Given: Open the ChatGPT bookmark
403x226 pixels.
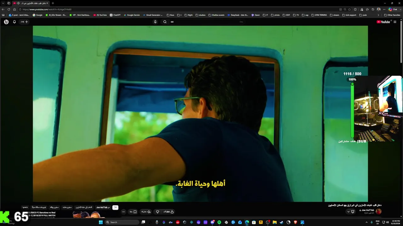Looking at the screenshot, I should click(115, 15).
